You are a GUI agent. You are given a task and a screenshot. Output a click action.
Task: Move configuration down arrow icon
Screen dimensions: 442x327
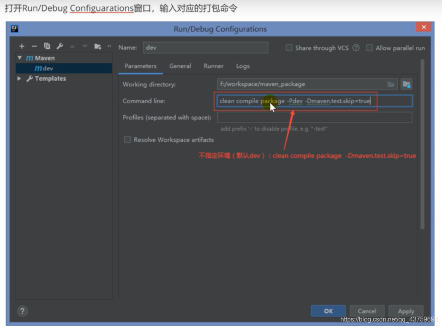[x=85, y=46]
